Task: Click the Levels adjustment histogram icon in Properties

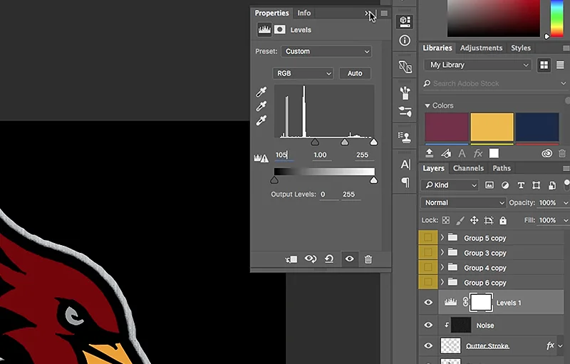Action: click(264, 30)
